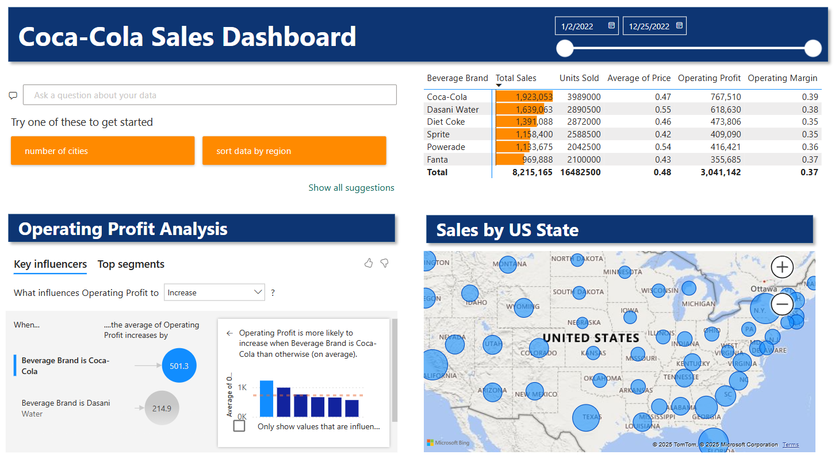Image resolution: width=835 pixels, height=466 pixels.
Task: Sort by Operating Profit column header
Action: (x=710, y=78)
